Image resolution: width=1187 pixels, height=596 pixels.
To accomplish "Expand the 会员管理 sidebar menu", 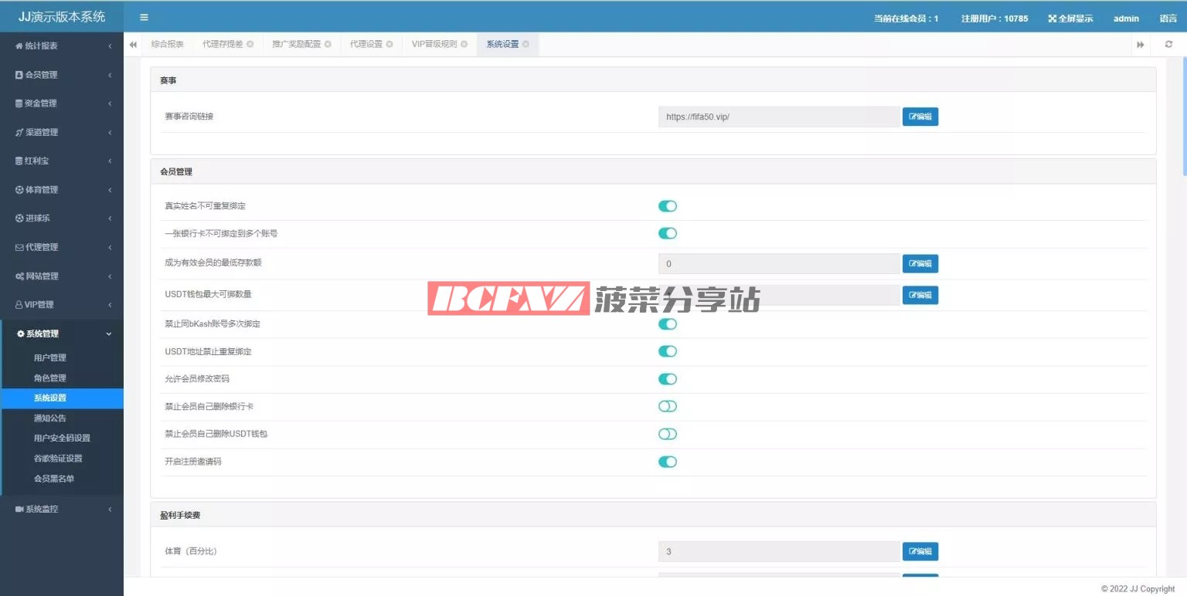I will click(x=62, y=75).
